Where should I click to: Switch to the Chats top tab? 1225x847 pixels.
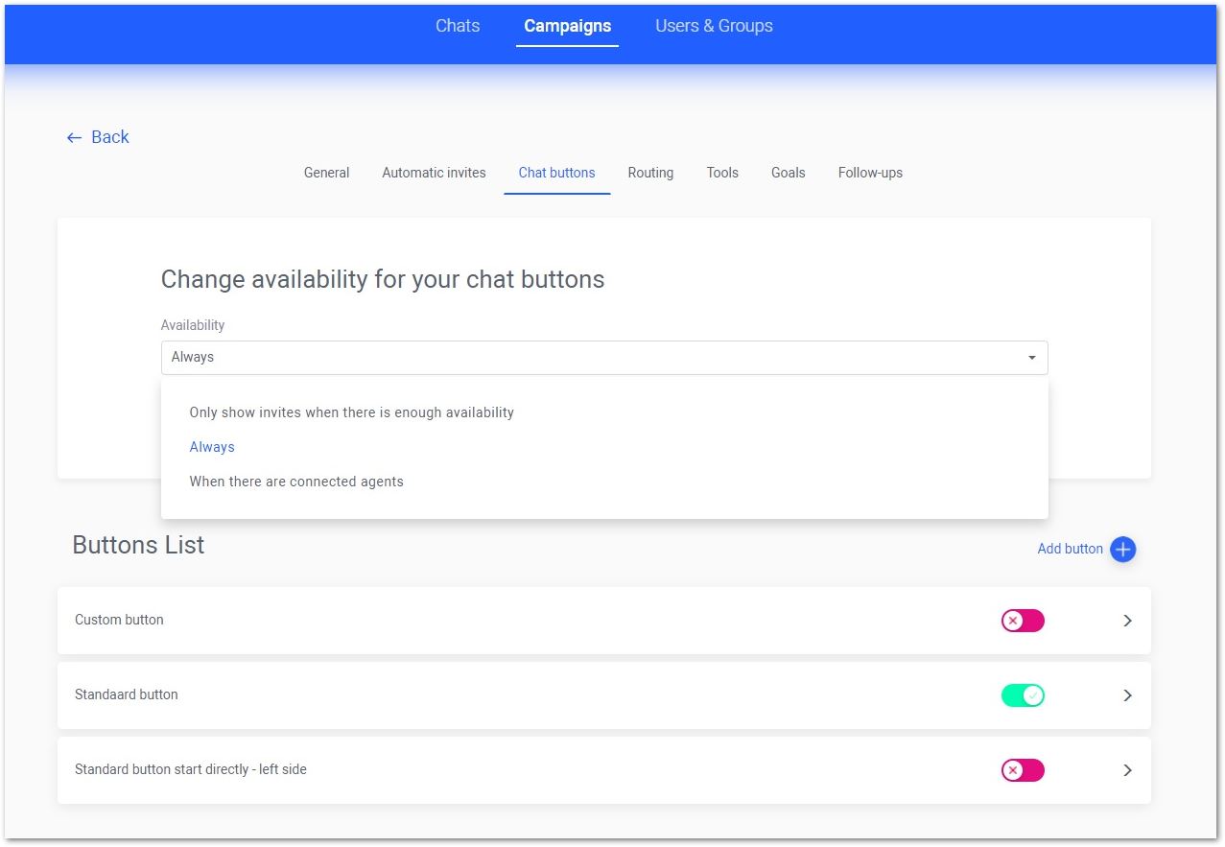point(458,26)
